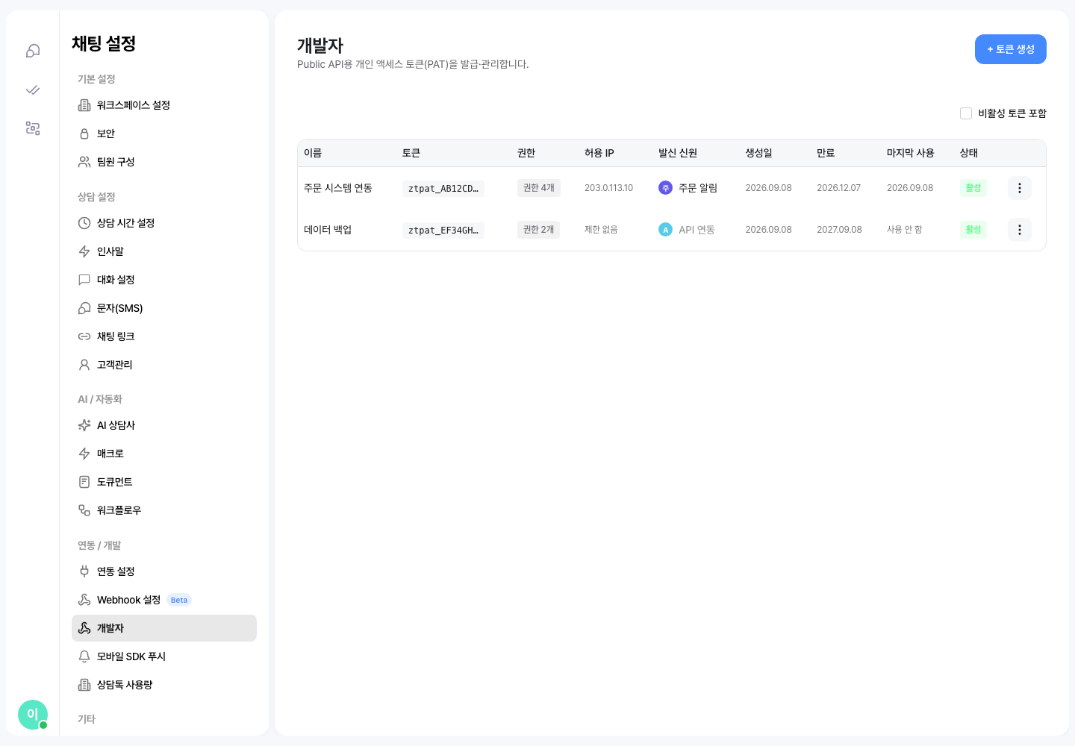Open the settings icon in left rail

pyautogui.click(x=33, y=128)
